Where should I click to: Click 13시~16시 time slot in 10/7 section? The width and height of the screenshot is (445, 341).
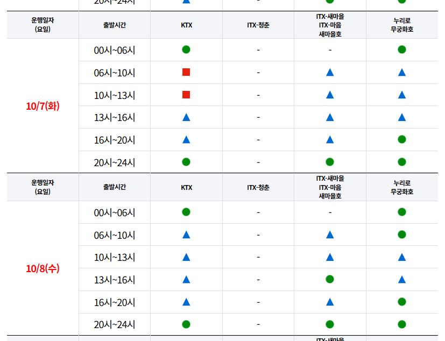(x=115, y=117)
